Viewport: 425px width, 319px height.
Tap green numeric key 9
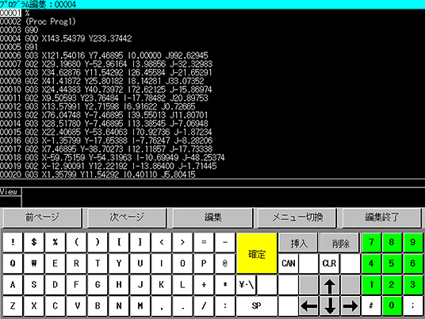tap(413, 242)
